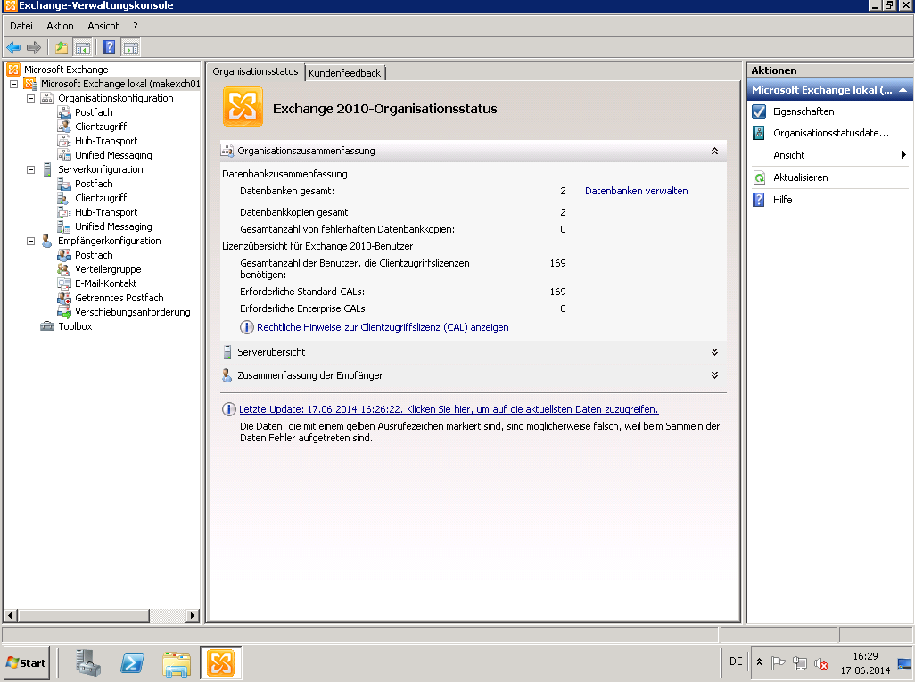Click the info icon beside Rechtliche Hinweise
915x682 pixels.
coord(247,327)
